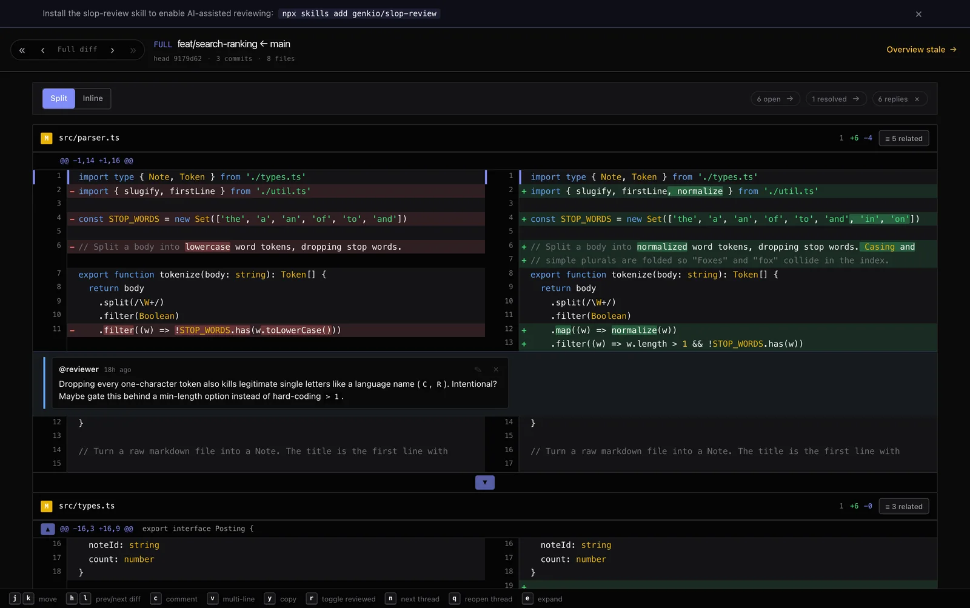
Task: Click added .map normalize line
Action: click(727, 330)
